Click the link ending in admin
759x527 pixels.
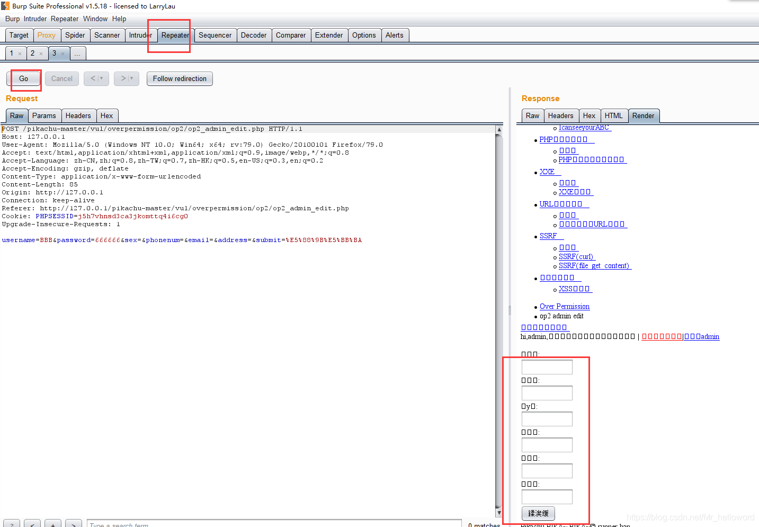point(702,337)
